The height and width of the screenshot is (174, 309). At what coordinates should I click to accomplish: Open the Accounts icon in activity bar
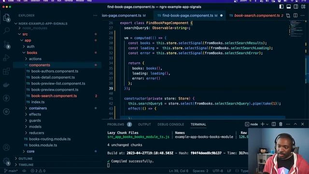coord(6,147)
